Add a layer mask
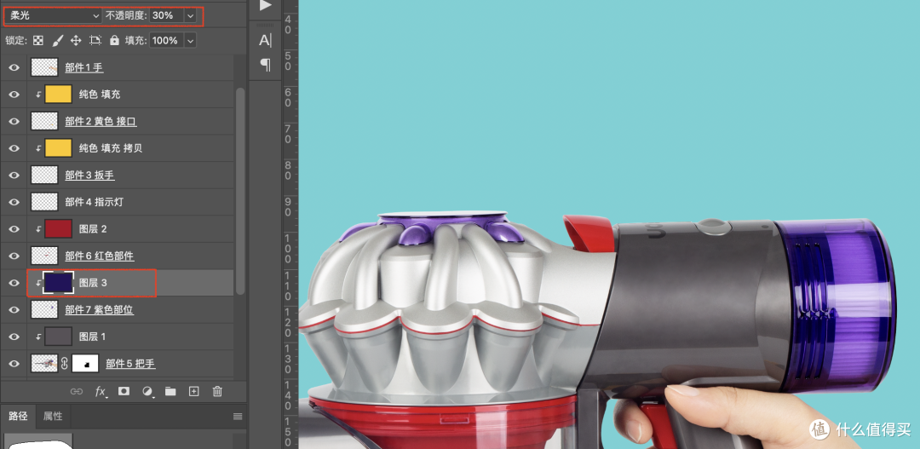Image resolution: width=920 pixels, height=449 pixels. 124,391
